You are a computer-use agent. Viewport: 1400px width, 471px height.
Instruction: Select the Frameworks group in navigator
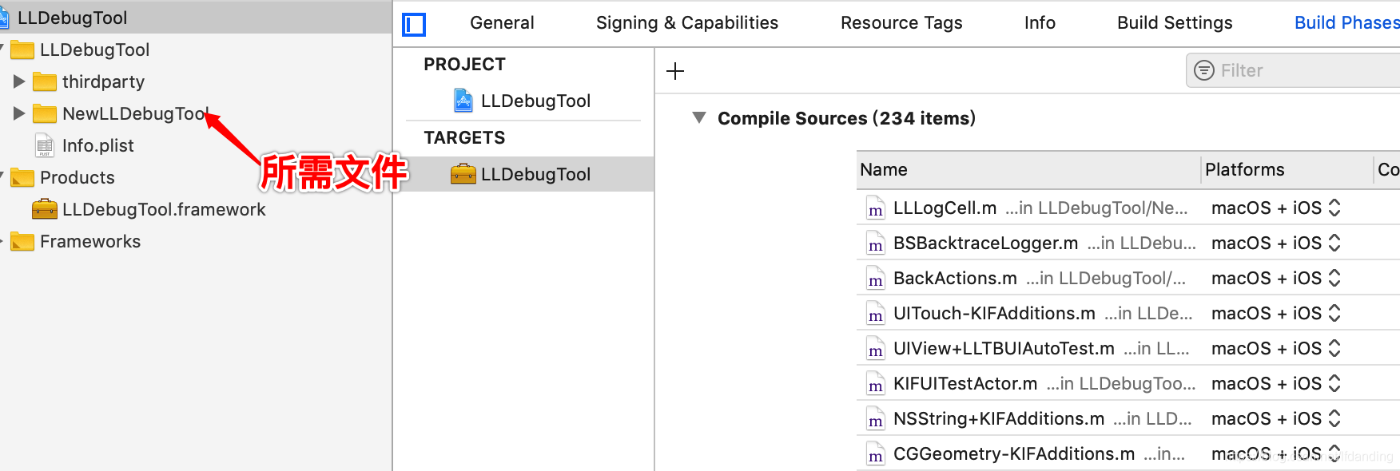pos(90,241)
